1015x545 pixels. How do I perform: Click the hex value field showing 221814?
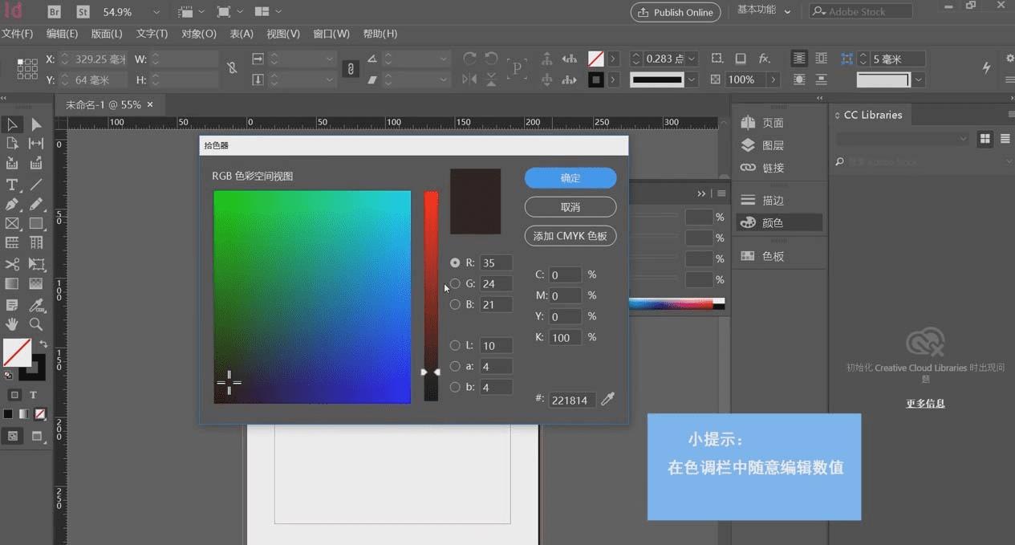coord(571,400)
